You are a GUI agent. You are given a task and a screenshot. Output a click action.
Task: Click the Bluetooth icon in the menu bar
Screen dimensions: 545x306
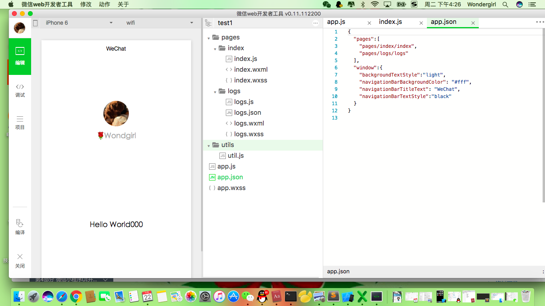363,4
